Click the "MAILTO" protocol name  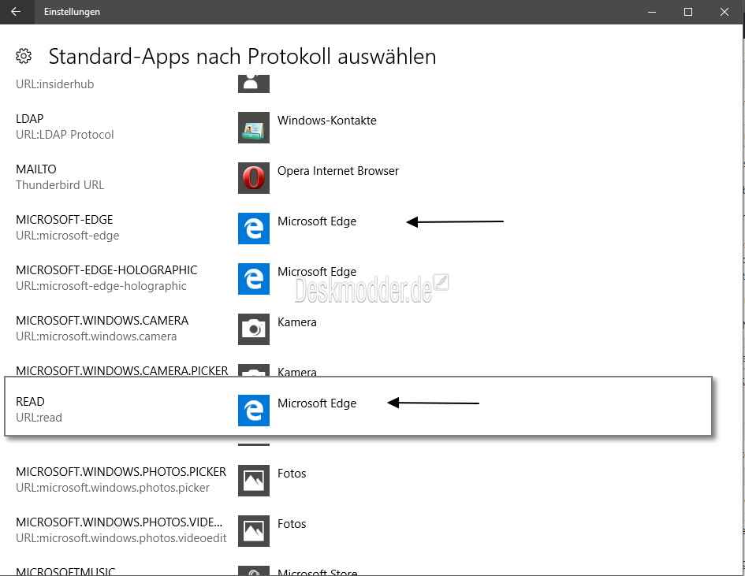coord(36,169)
